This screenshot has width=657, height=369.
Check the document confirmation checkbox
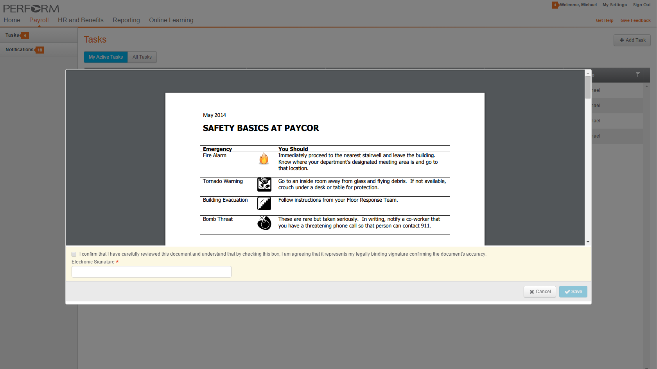[74, 254]
